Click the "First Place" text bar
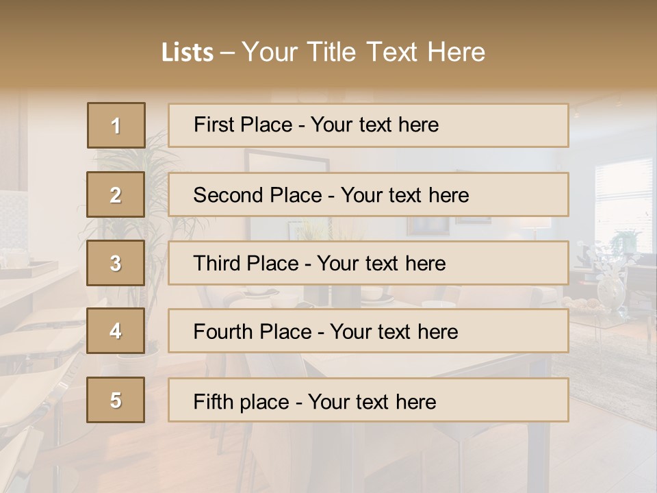Screen dimensions: 657x493 [368, 125]
